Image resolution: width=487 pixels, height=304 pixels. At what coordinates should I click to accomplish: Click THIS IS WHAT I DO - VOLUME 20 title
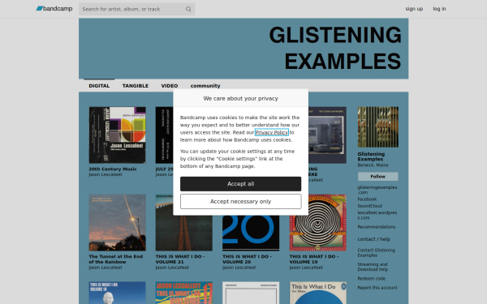[x=247, y=259]
